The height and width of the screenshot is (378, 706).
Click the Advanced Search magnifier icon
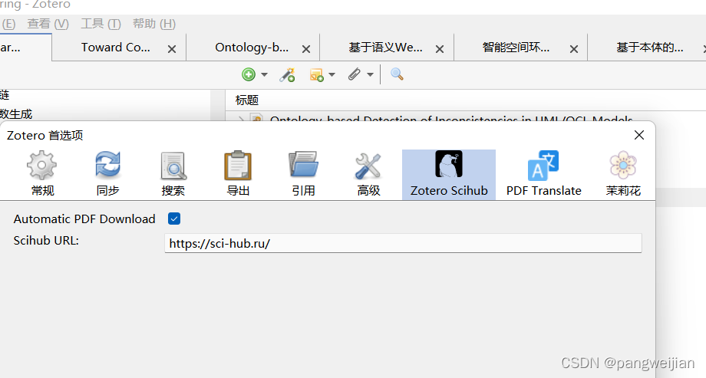397,74
